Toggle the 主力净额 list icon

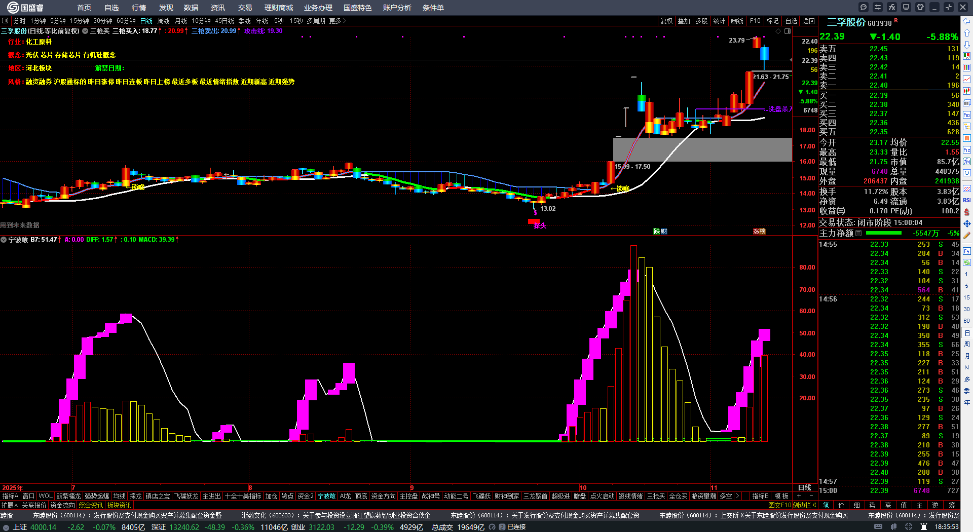(x=858, y=233)
